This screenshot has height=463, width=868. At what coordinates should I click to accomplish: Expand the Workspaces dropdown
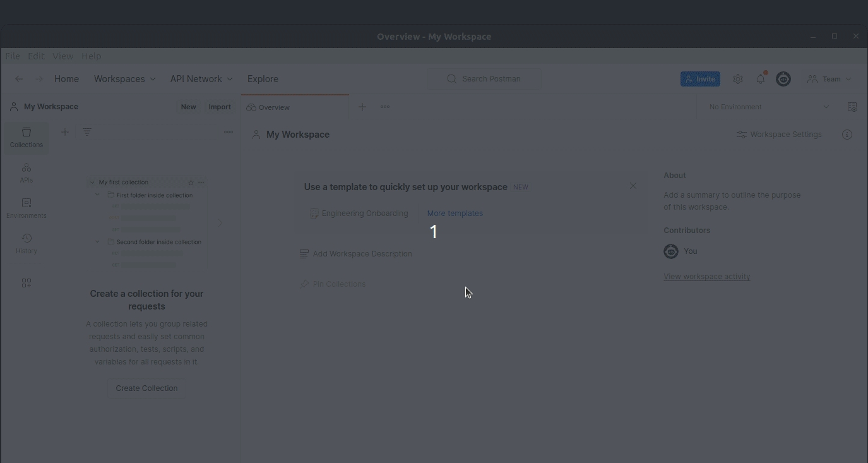(124, 79)
